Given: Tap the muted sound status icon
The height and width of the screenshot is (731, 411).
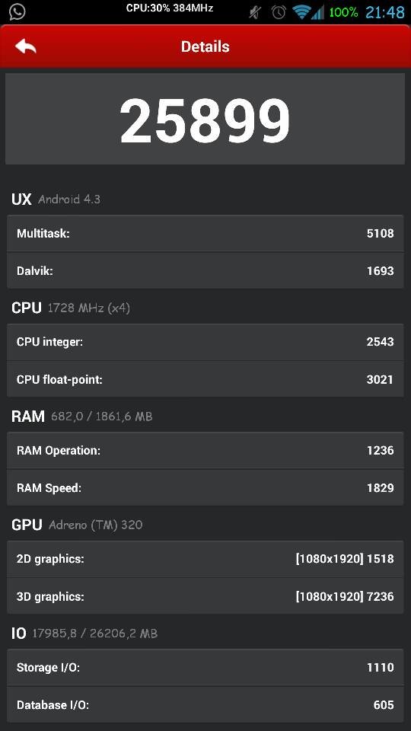Looking at the screenshot, I should (x=255, y=12).
